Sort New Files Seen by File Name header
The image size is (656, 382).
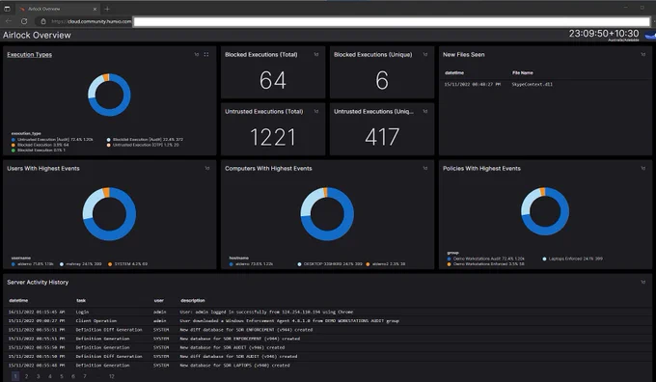click(523, 72)
